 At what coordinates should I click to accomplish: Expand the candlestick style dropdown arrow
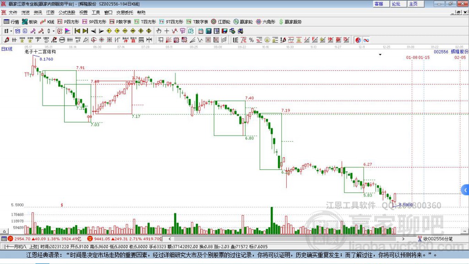pos(54,31)
